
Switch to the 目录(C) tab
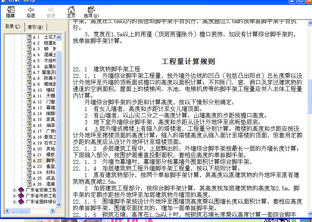coord(13,26)
